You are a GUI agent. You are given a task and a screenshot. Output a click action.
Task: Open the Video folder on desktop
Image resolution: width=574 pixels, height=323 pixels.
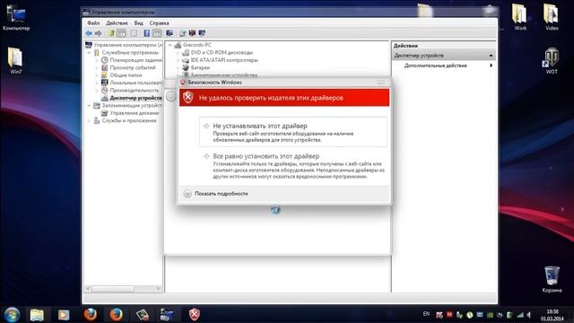[x=552, y=17]
